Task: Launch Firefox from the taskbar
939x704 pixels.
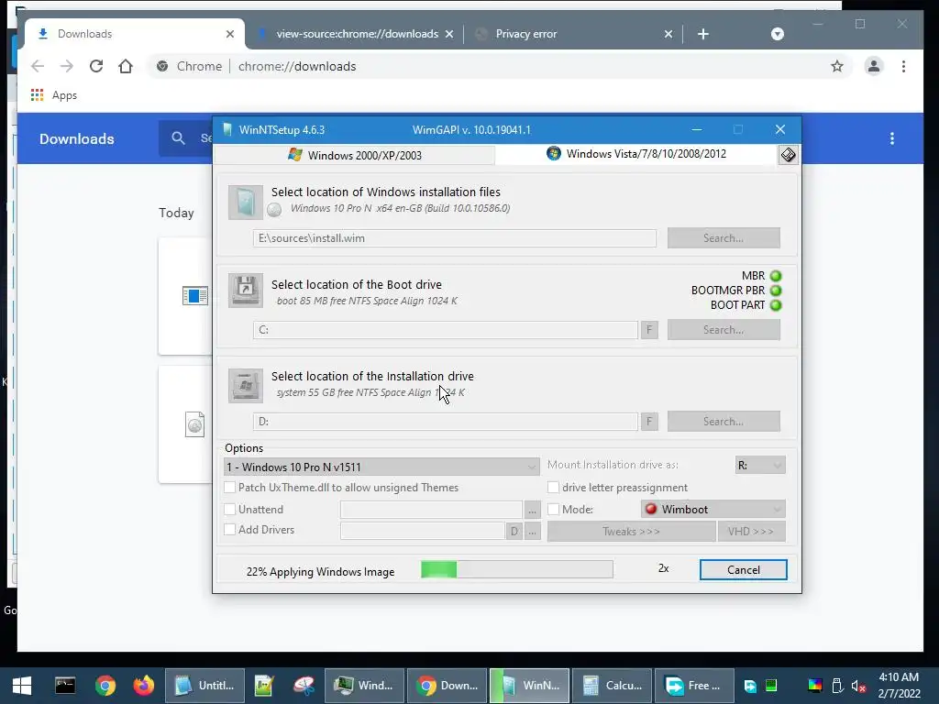Action: pyautogui.click(x=144, y=686)
